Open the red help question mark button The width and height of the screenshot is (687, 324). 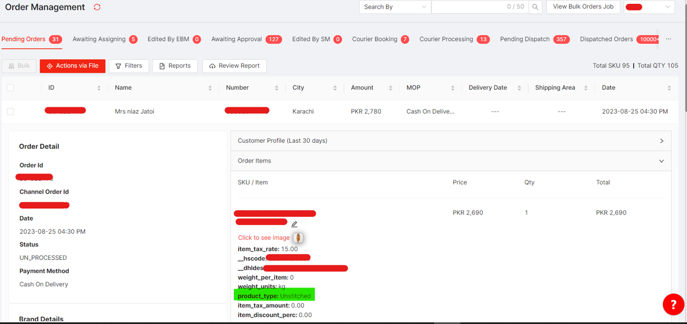tap(673, 304)
